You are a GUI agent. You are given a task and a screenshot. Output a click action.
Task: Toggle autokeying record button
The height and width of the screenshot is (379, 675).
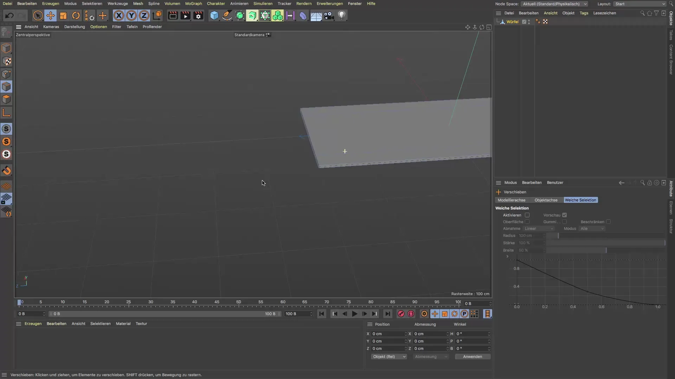(411, 314)
